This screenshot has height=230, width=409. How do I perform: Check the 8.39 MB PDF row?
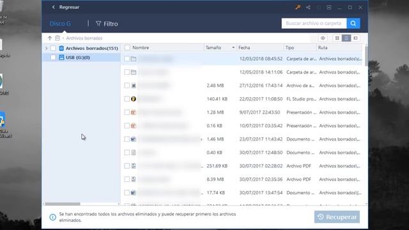coord(127,179)
